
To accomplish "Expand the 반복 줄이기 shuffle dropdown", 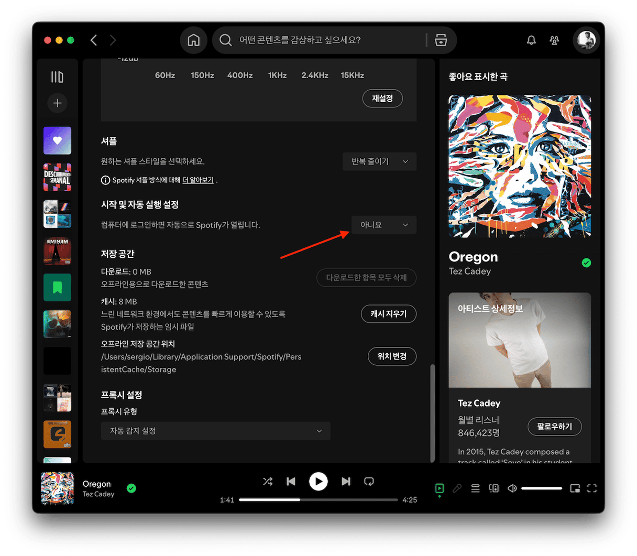I will click(x=379, y=161).
